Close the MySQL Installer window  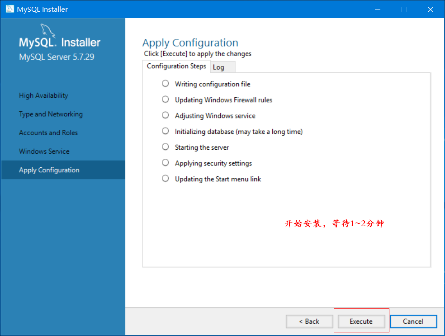(430, 9)
